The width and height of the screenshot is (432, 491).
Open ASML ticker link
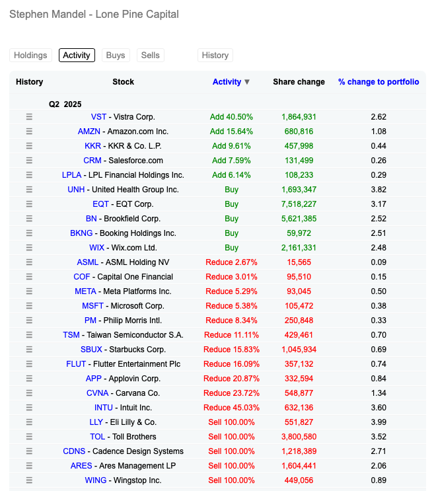tap(88, 262)
